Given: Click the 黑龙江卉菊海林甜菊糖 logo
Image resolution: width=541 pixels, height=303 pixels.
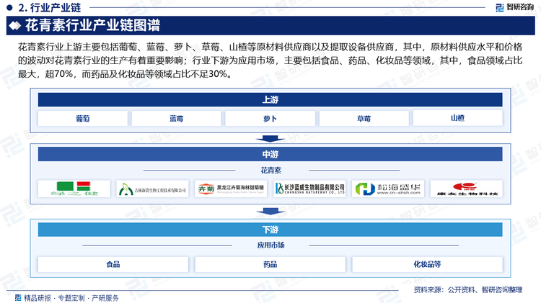Looking at the screenshot, I should [x=231, y=189].
